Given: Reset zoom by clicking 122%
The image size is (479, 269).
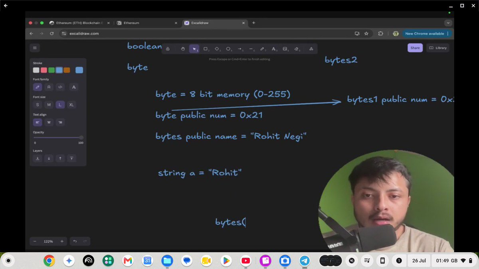Looking at the screenshot, I should coord(48,242).
